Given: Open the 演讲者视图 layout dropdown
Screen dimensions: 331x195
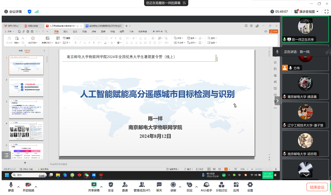Looking at the screenshot, I should pos(307,11).
